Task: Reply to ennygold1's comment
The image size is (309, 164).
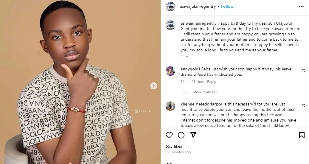Action: tap(212, 82)
